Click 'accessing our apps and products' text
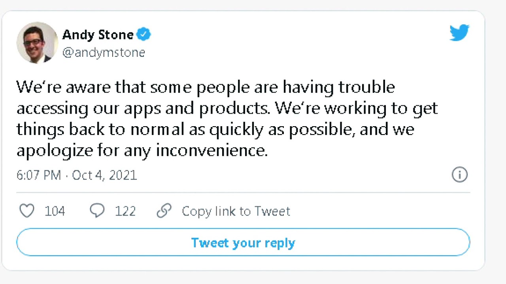The height and width of the screenshot is (284, 506). click(143, 108)
